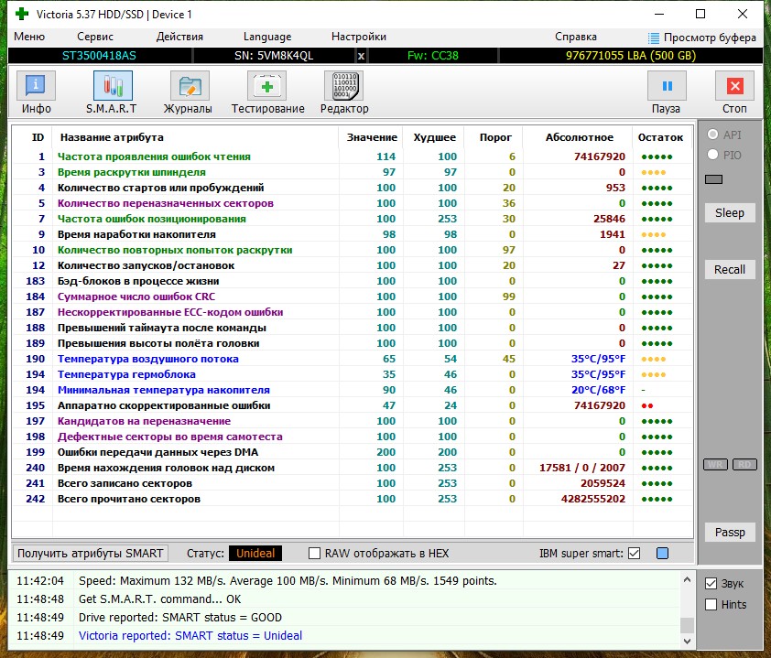Open the Журналы (Logs) toolbar icon
Image resolution: width=771 pixels, height=658 pixels.
(190, 86)
